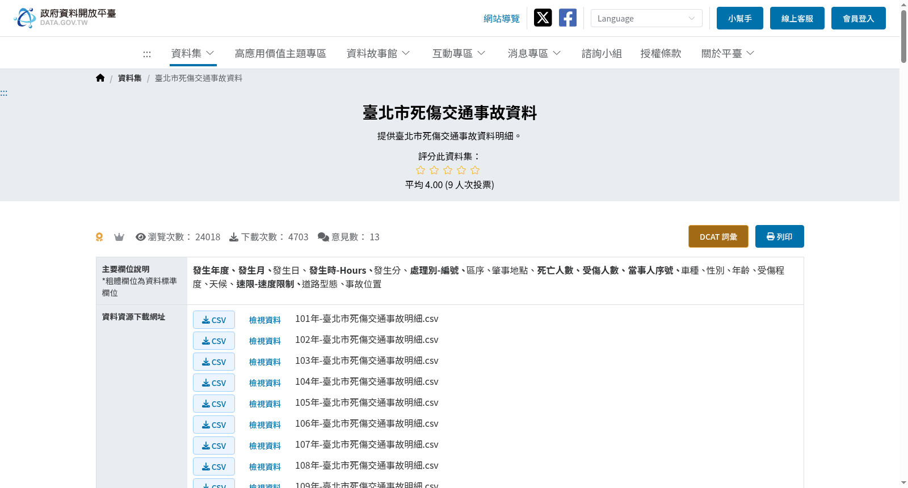Click the download icon beside download count

(234, 237)
